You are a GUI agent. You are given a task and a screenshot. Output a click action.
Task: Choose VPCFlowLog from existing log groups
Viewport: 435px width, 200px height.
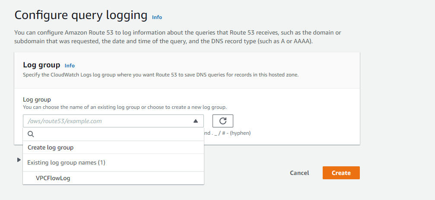coord(113,178)
